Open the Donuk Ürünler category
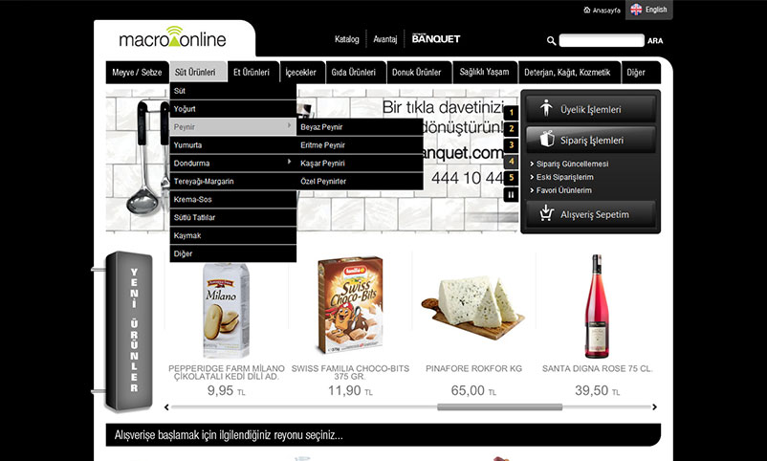Screen dimensions: 767x461 click(x=417, y=73)
